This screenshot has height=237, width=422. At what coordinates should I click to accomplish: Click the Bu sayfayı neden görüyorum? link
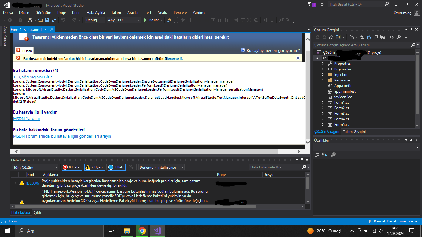click(273, 51)
